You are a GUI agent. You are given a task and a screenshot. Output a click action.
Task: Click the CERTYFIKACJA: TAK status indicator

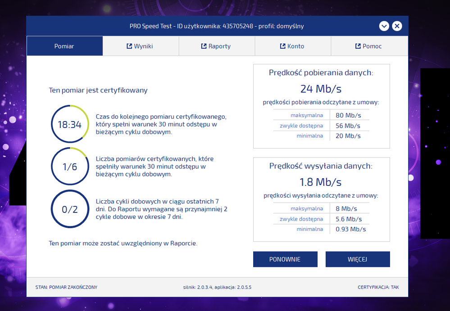point(378,287)
